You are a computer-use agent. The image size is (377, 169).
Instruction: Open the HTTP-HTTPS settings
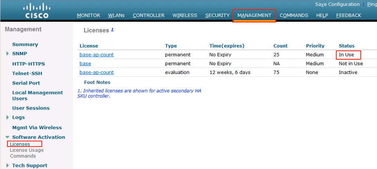28,64
